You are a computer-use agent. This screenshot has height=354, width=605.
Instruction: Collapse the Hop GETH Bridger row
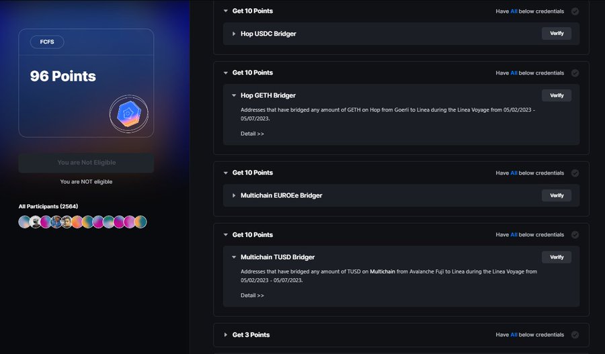tap(234, 95)
